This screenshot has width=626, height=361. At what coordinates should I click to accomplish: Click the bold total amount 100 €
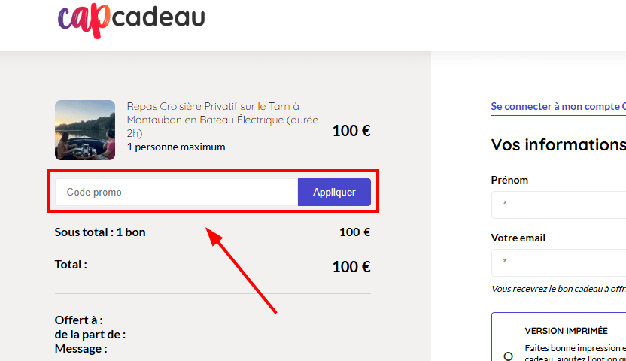pyautogui.click(x=351, y=266)
